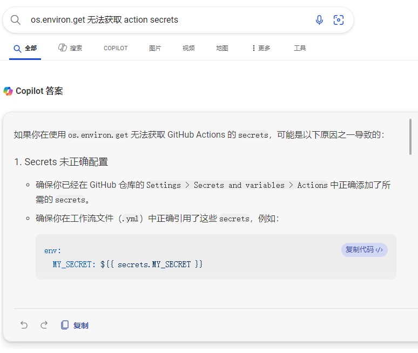Click the heading '1. Secrets 未正确配置'
Screen dimensions: 418x353
tap(61, 162)
